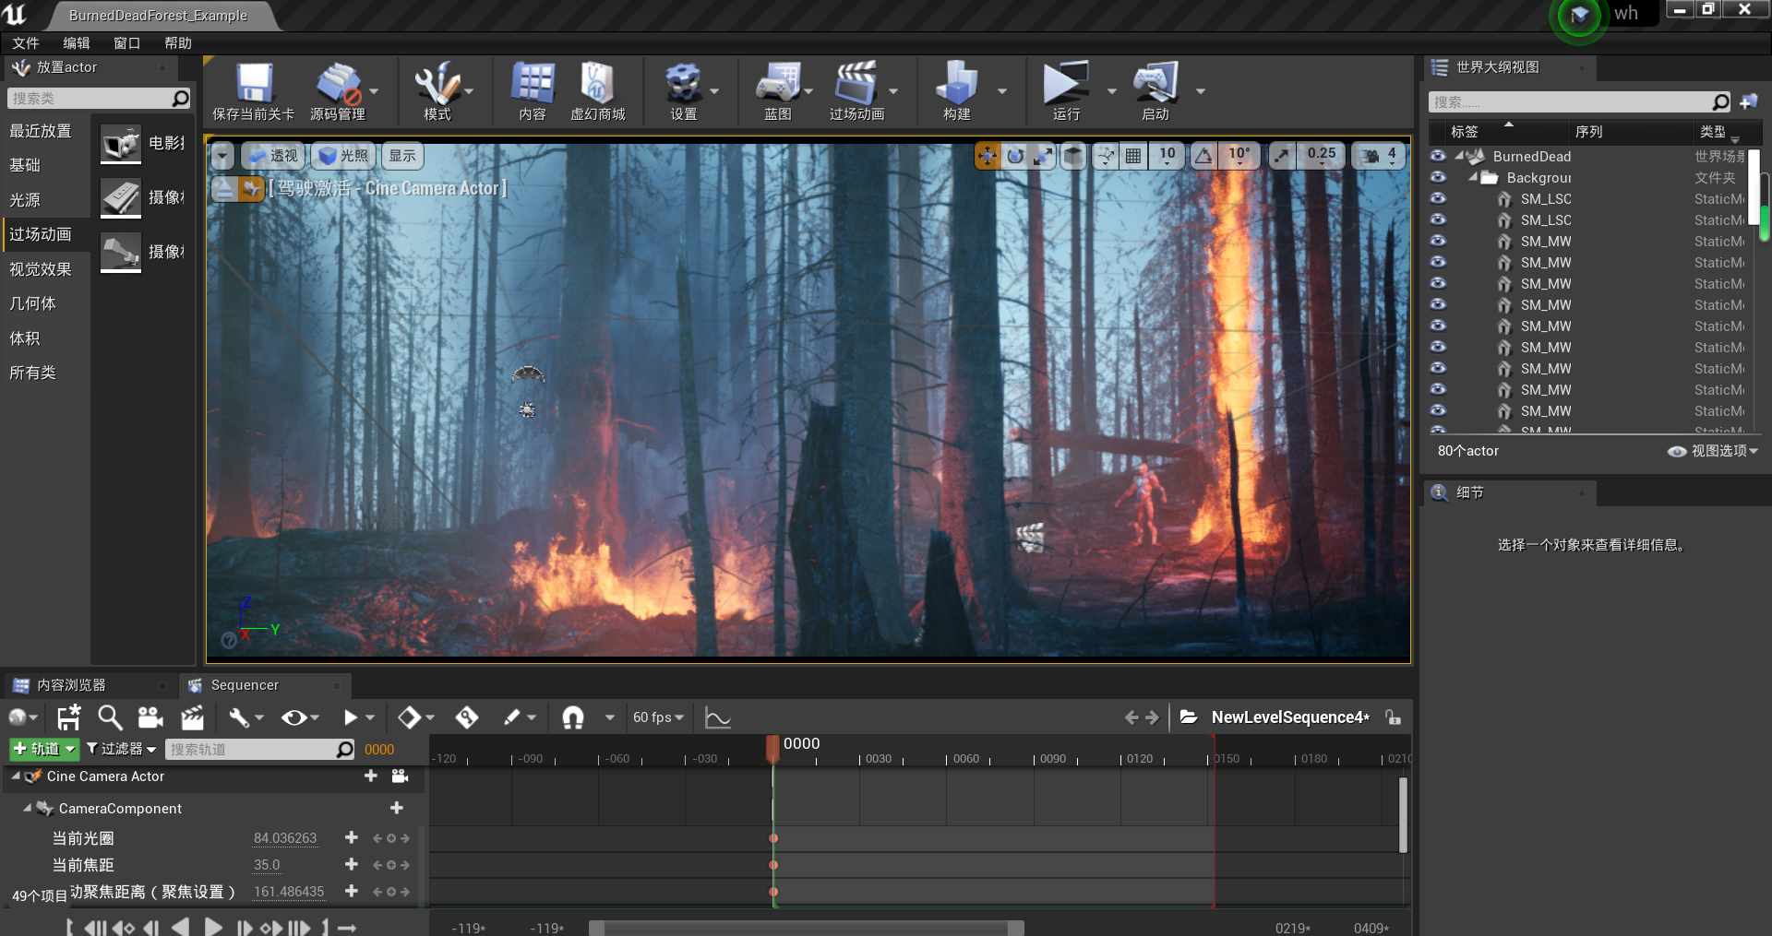Add a key to the 当前光圈 track
Viewport: 1772px width, 936px height.
pos(351,837)
